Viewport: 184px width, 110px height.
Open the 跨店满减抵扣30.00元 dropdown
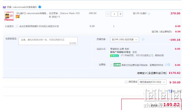coord(152,82)
